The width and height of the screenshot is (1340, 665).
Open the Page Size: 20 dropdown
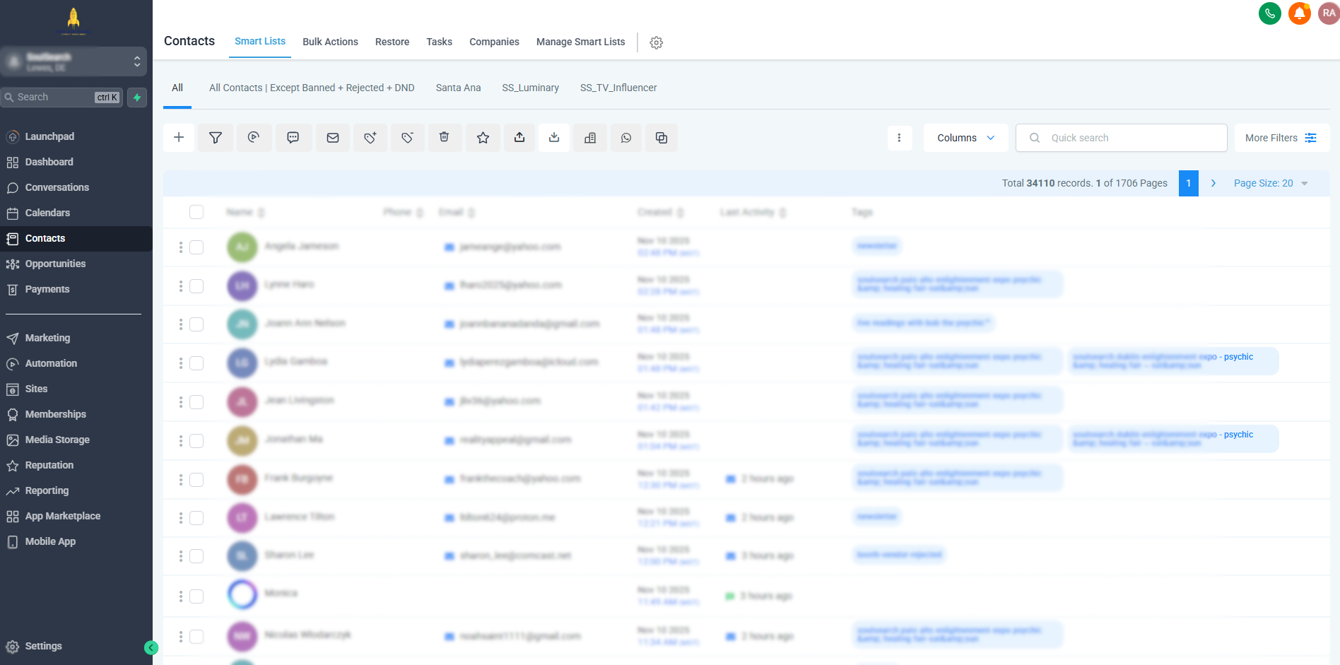(x=1270, y=183)
